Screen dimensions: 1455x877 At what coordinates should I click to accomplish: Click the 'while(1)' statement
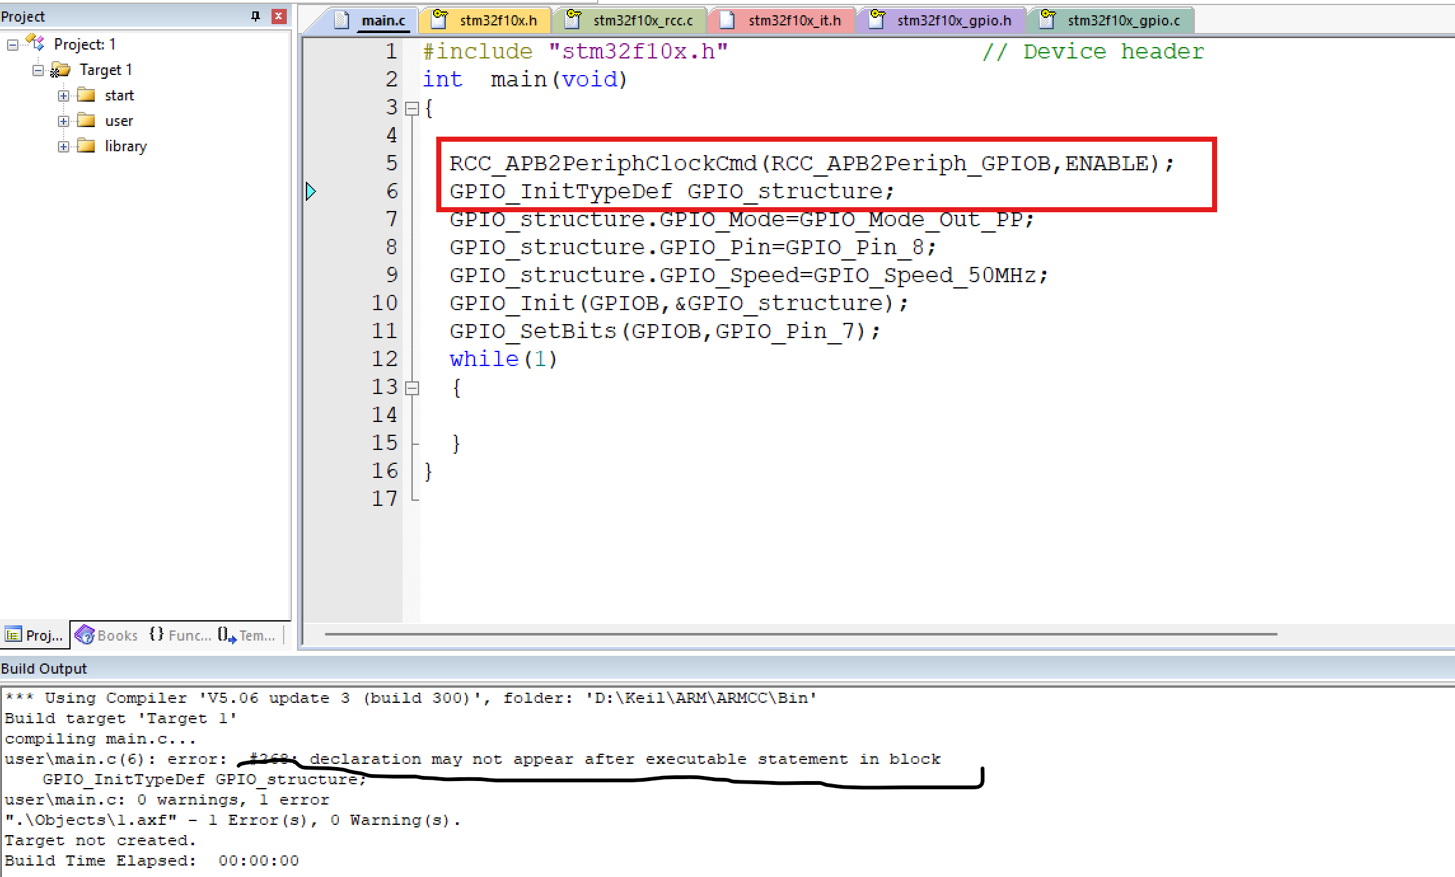[503, 359]
